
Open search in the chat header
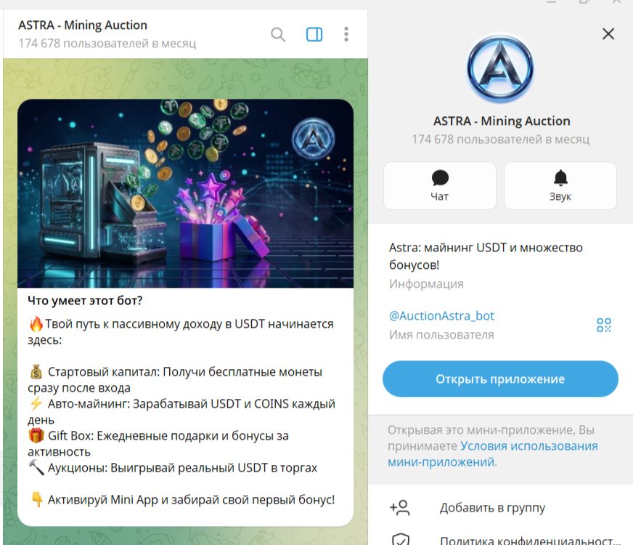pyautogui.click(x=278, y=34)
